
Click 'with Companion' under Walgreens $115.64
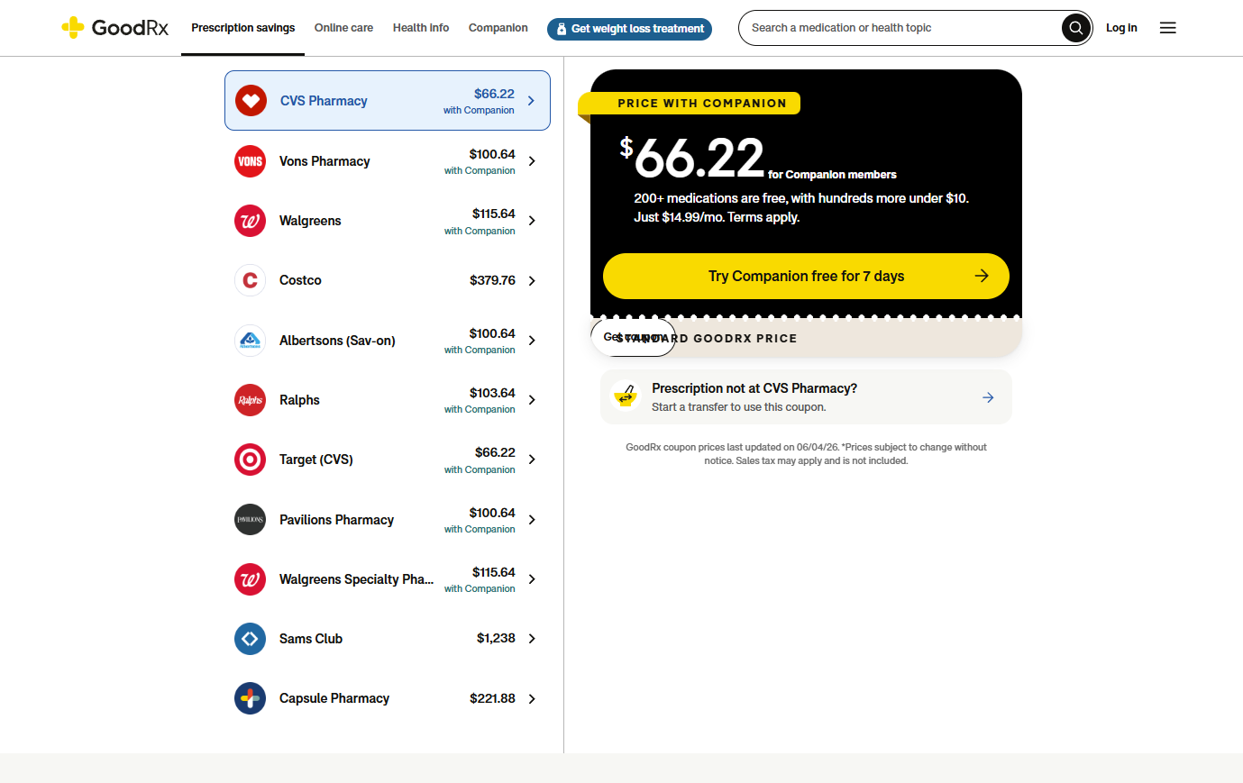click(x=480, y=231)
